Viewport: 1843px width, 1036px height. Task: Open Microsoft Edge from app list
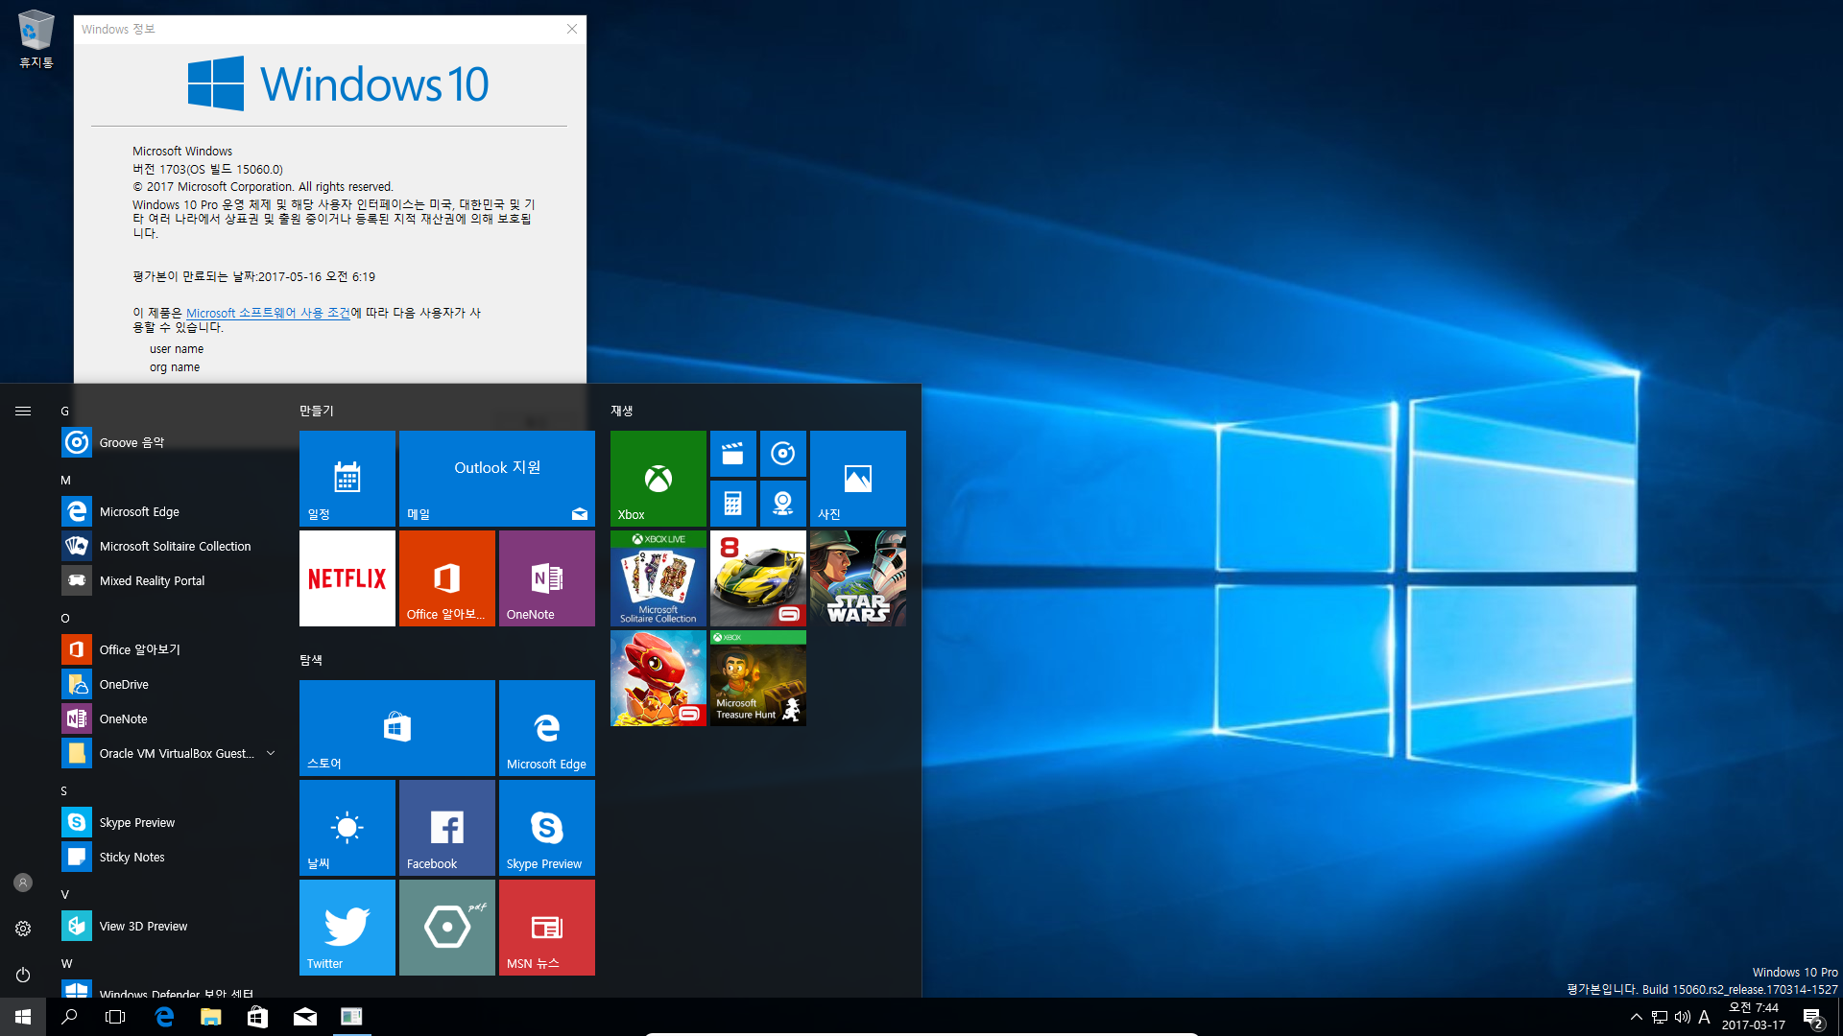click(x=173, y=511)
